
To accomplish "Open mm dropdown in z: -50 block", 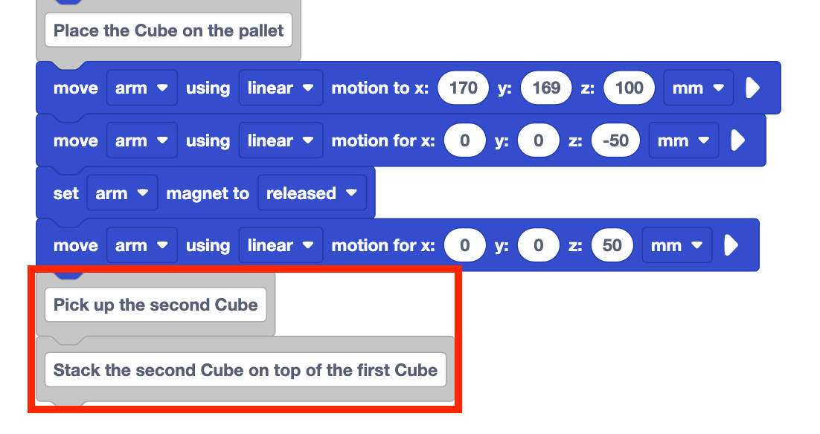I will (x=684, y=140).
